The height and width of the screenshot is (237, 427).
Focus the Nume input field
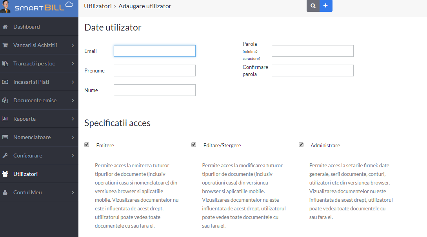154,90
